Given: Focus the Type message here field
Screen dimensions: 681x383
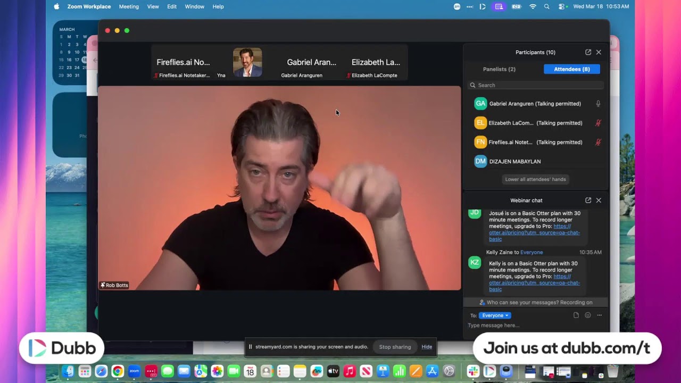Looking at the screenshot, I should (x=535, y=326).
